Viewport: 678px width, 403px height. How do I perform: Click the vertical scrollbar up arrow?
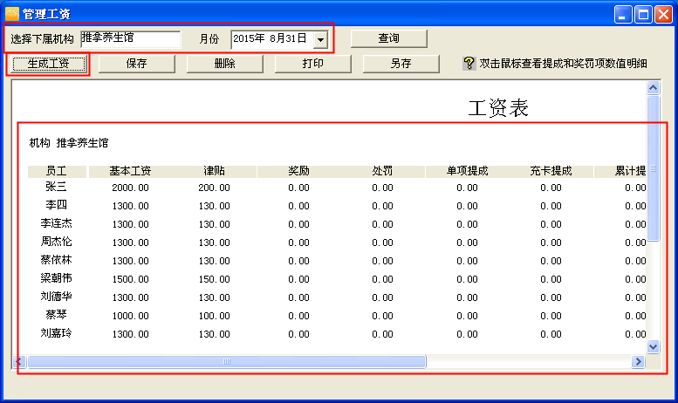pyautogui.click(x=653, y=88)
